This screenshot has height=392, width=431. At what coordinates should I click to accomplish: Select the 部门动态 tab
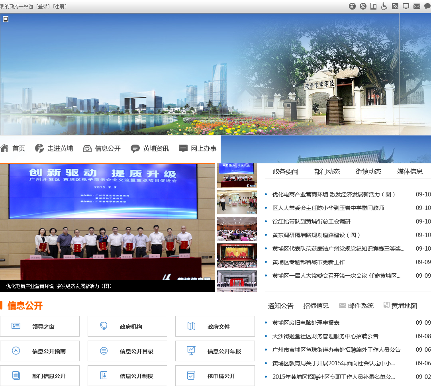(327, 172)
